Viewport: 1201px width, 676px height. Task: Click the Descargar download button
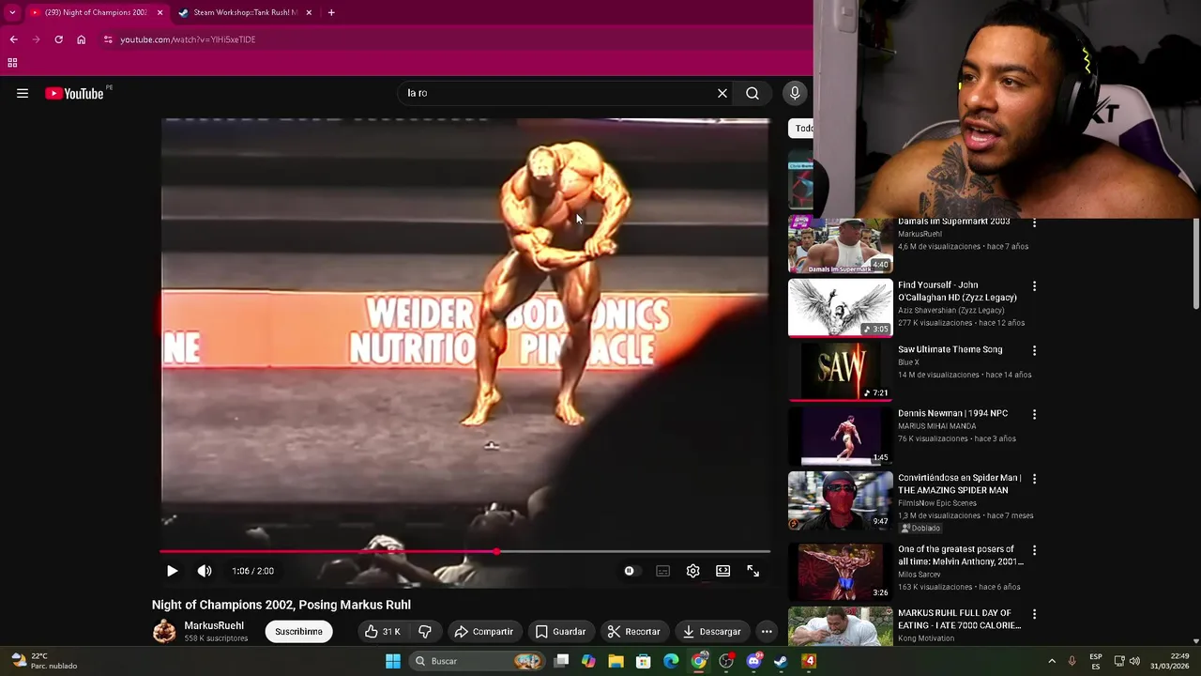[x=712, y=631]
